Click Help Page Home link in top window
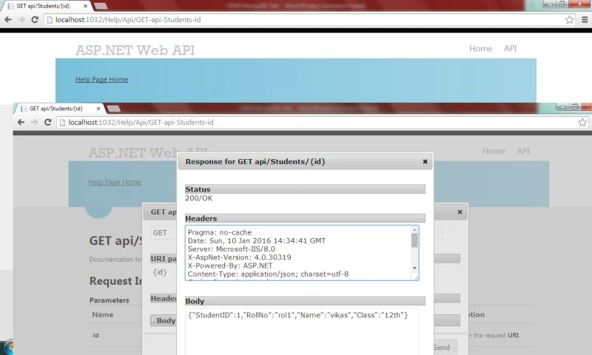 point(101,79)
